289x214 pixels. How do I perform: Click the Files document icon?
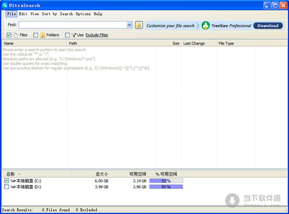tap(16, 35)
